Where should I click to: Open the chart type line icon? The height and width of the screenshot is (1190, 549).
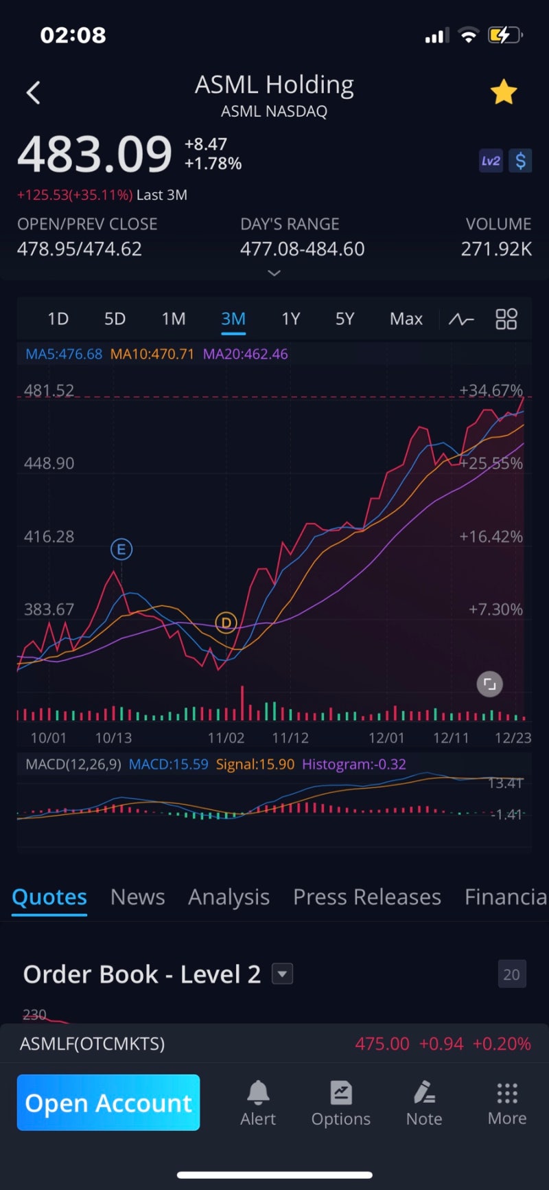[x=461, y=319]
